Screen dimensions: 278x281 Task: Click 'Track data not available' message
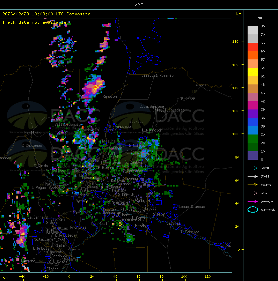click(34, 22)
